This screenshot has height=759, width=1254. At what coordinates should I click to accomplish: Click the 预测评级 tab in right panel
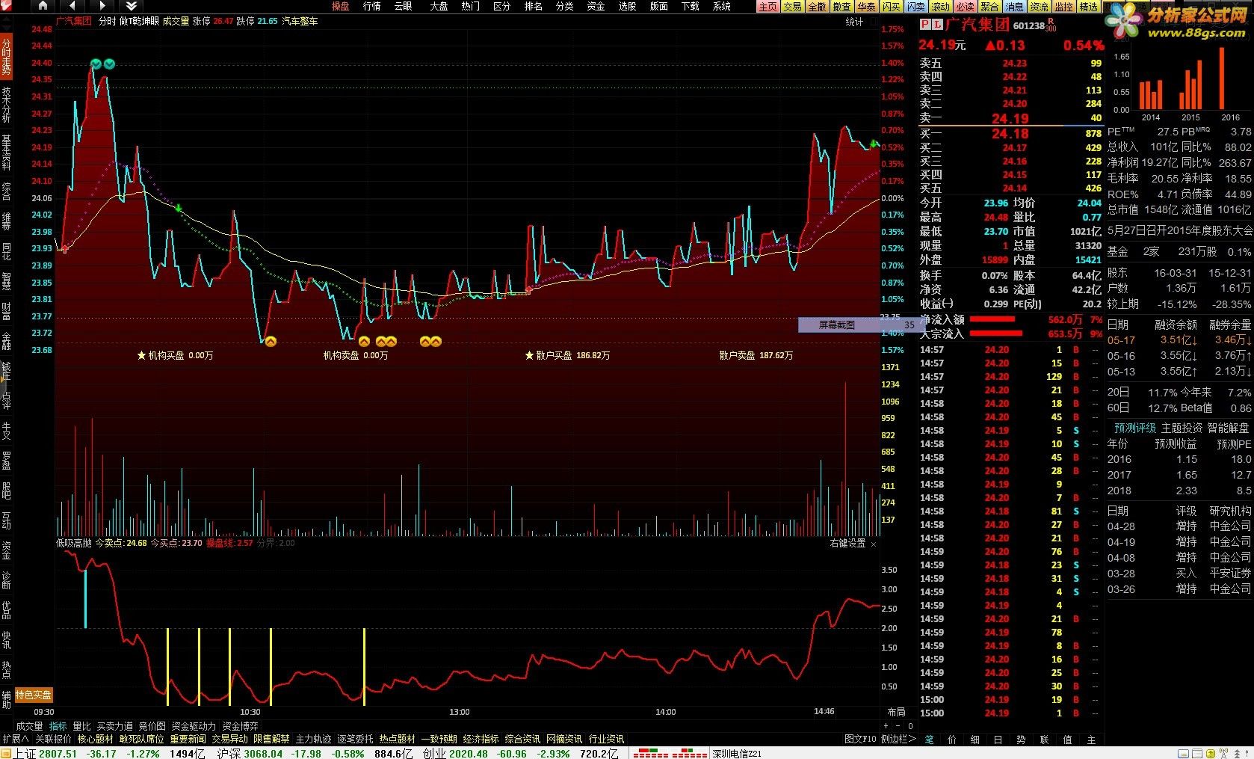1134,428
